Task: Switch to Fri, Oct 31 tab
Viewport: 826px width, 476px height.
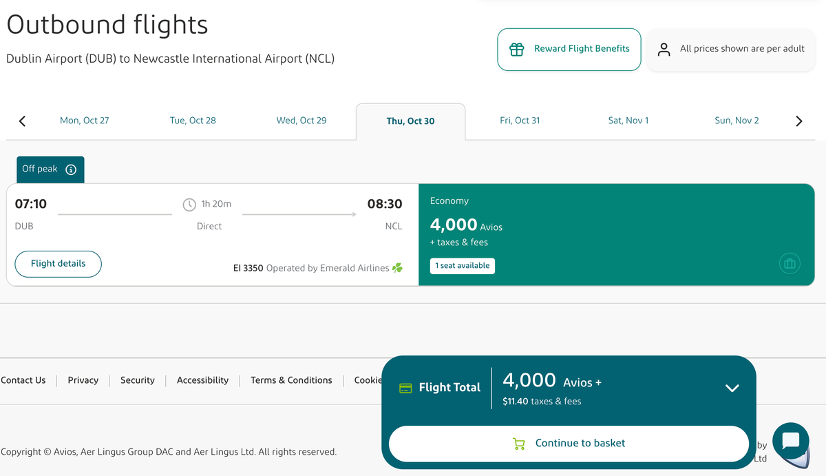Action: [x=520, y=121]
